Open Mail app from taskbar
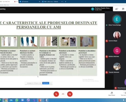126x102 pixels. pyautogui.click(x=11, y=100)
